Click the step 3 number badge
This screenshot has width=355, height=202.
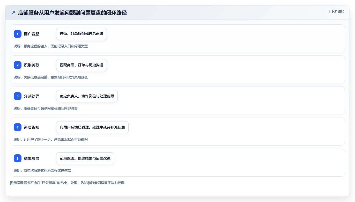point(18,96)
